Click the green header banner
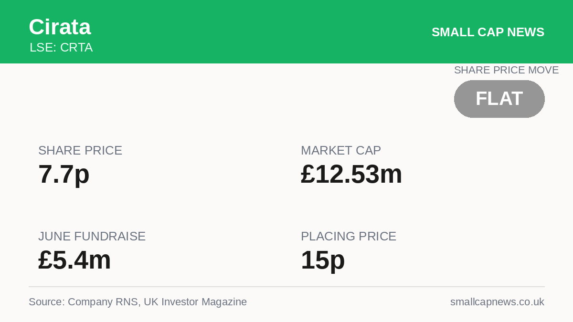 (x=286, y=31)
